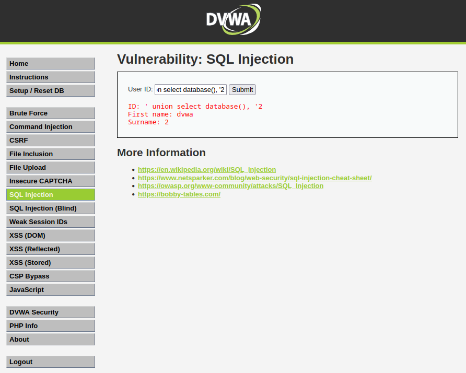
Task: Open File Inclusion section
Action: point(51,154)
